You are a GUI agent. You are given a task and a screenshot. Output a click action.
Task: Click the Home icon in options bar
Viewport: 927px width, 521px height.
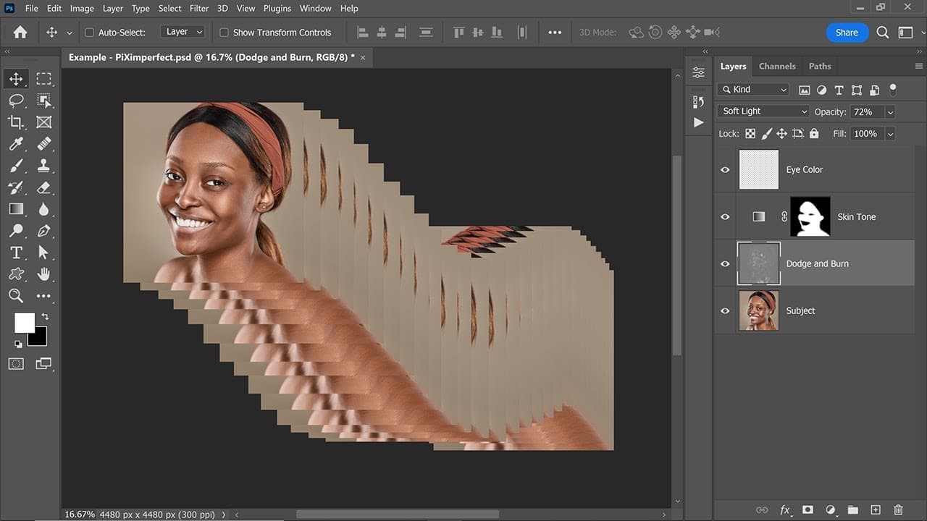tap(20, 33)
